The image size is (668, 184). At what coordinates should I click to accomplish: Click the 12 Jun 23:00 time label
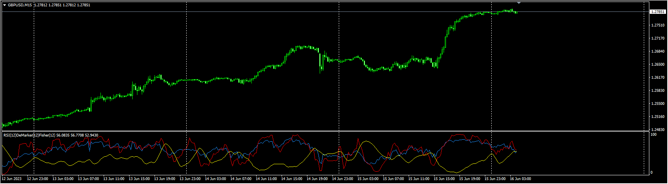tap(37, 179)
